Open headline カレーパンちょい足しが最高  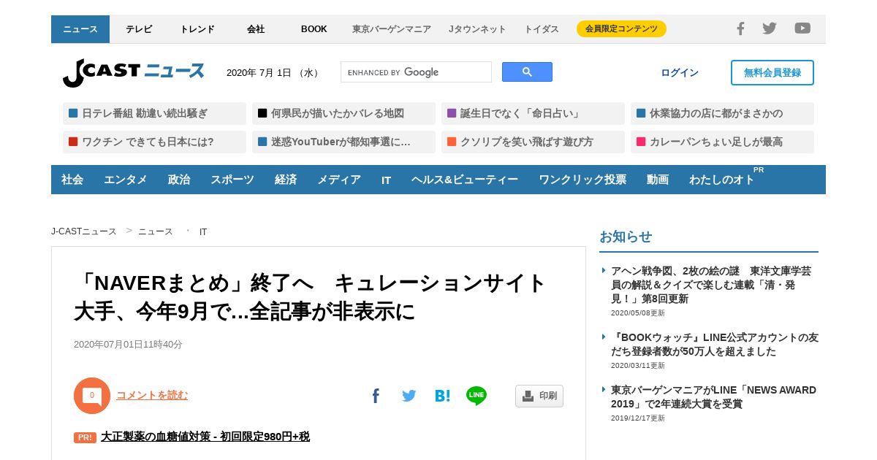(722, 142)
